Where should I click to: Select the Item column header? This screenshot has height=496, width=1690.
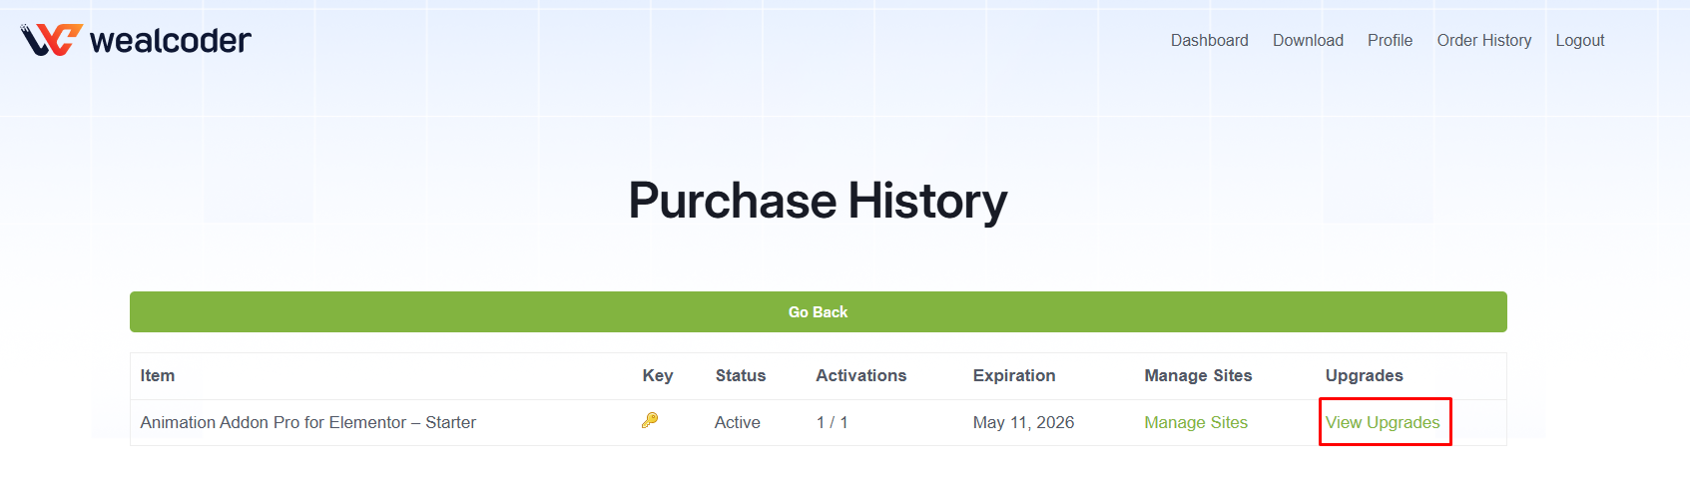click(158, 375)
